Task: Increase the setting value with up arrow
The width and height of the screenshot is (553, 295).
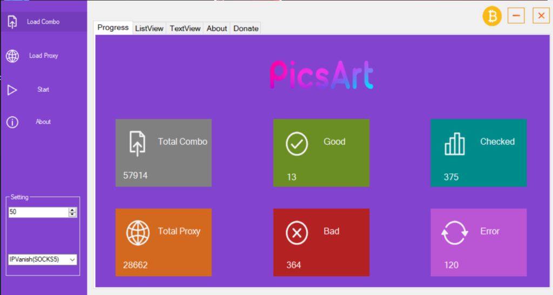Action: click(x=72, y=210)
